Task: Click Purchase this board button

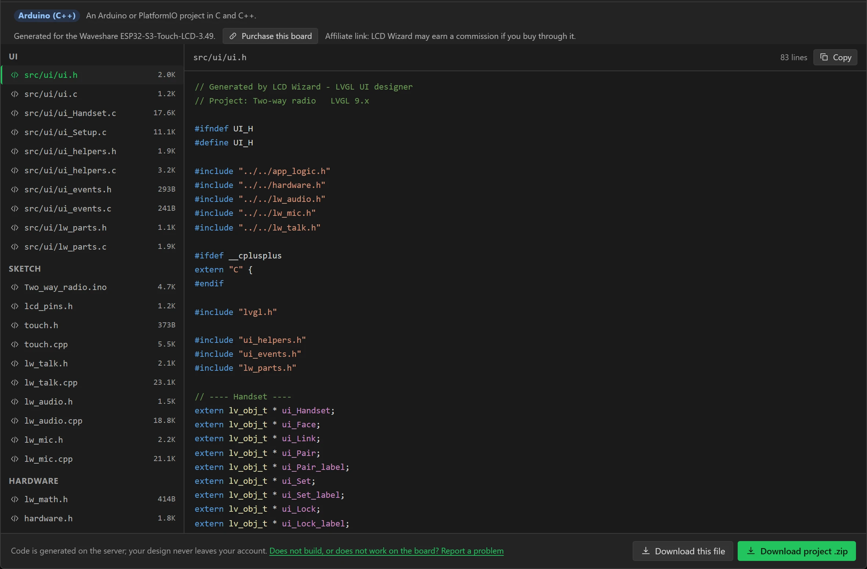Action: 270,36
